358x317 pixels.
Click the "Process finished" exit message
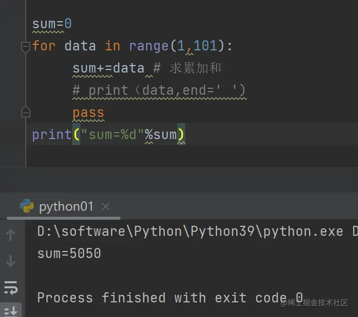tap(170, 297)
